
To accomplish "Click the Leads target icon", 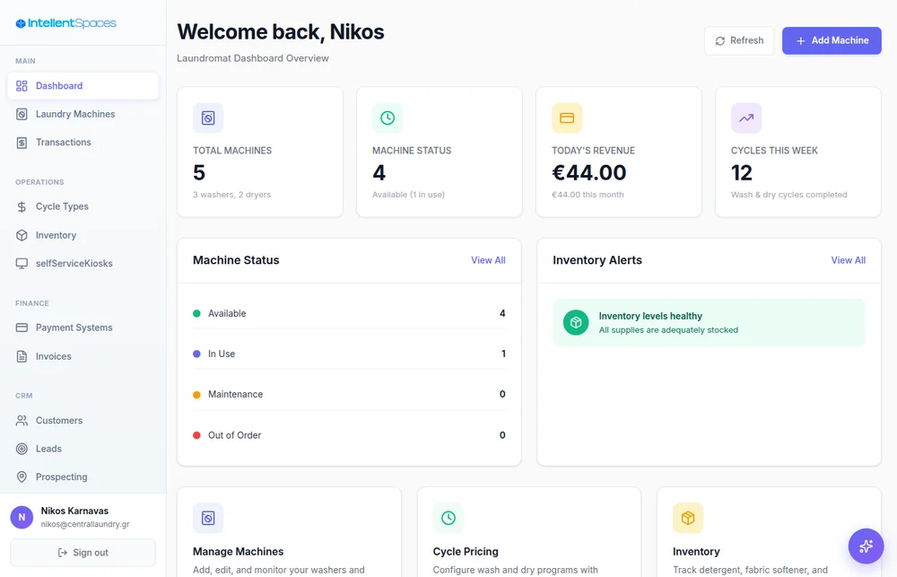I will pyautogui.click(x=22, y=449).
